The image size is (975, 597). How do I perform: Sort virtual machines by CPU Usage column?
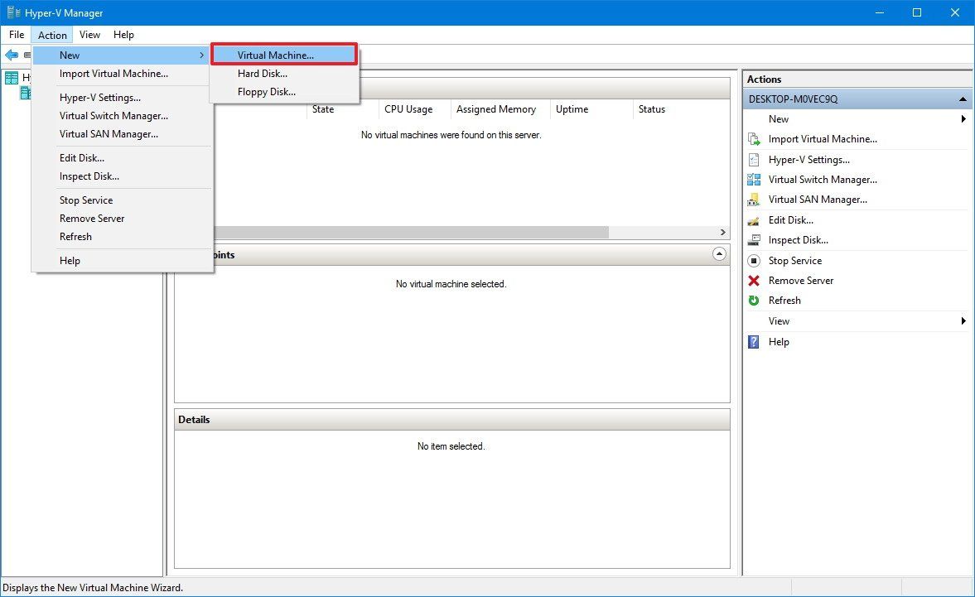click(408, 108)
